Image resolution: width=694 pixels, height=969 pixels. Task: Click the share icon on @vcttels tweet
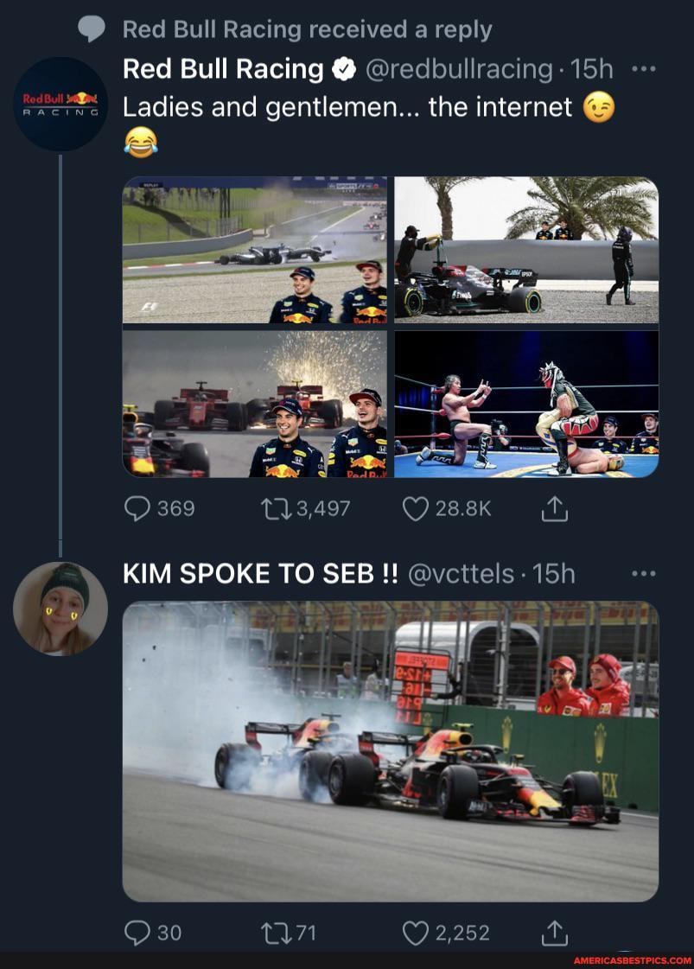[554, 933]
